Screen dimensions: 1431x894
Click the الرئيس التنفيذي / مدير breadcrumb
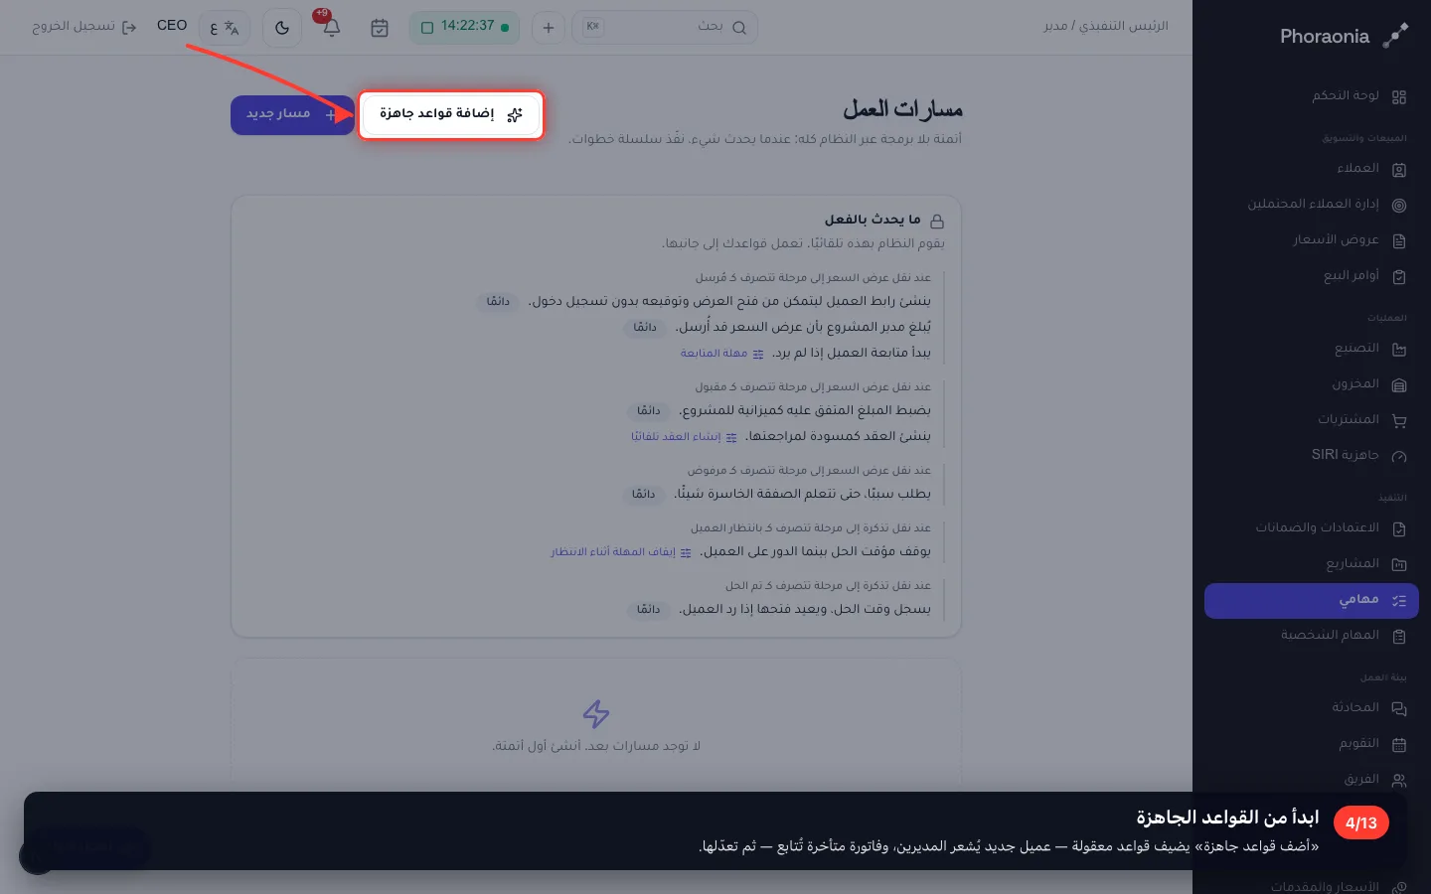[x=1106, y=26]
